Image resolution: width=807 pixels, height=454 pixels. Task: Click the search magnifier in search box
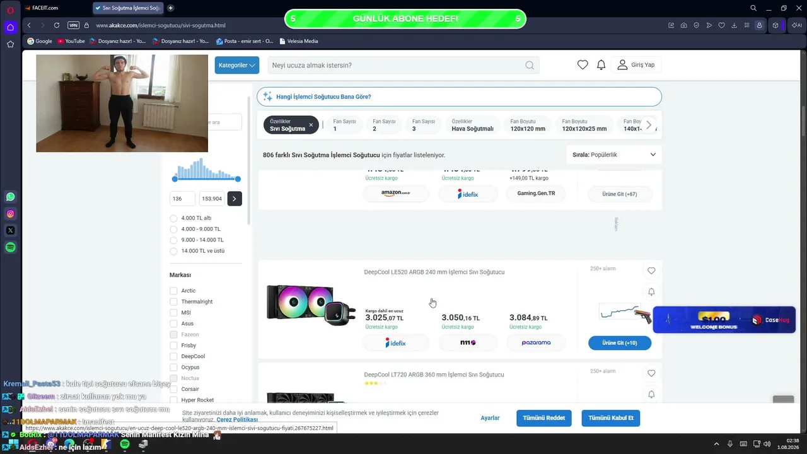click(530, 65)
